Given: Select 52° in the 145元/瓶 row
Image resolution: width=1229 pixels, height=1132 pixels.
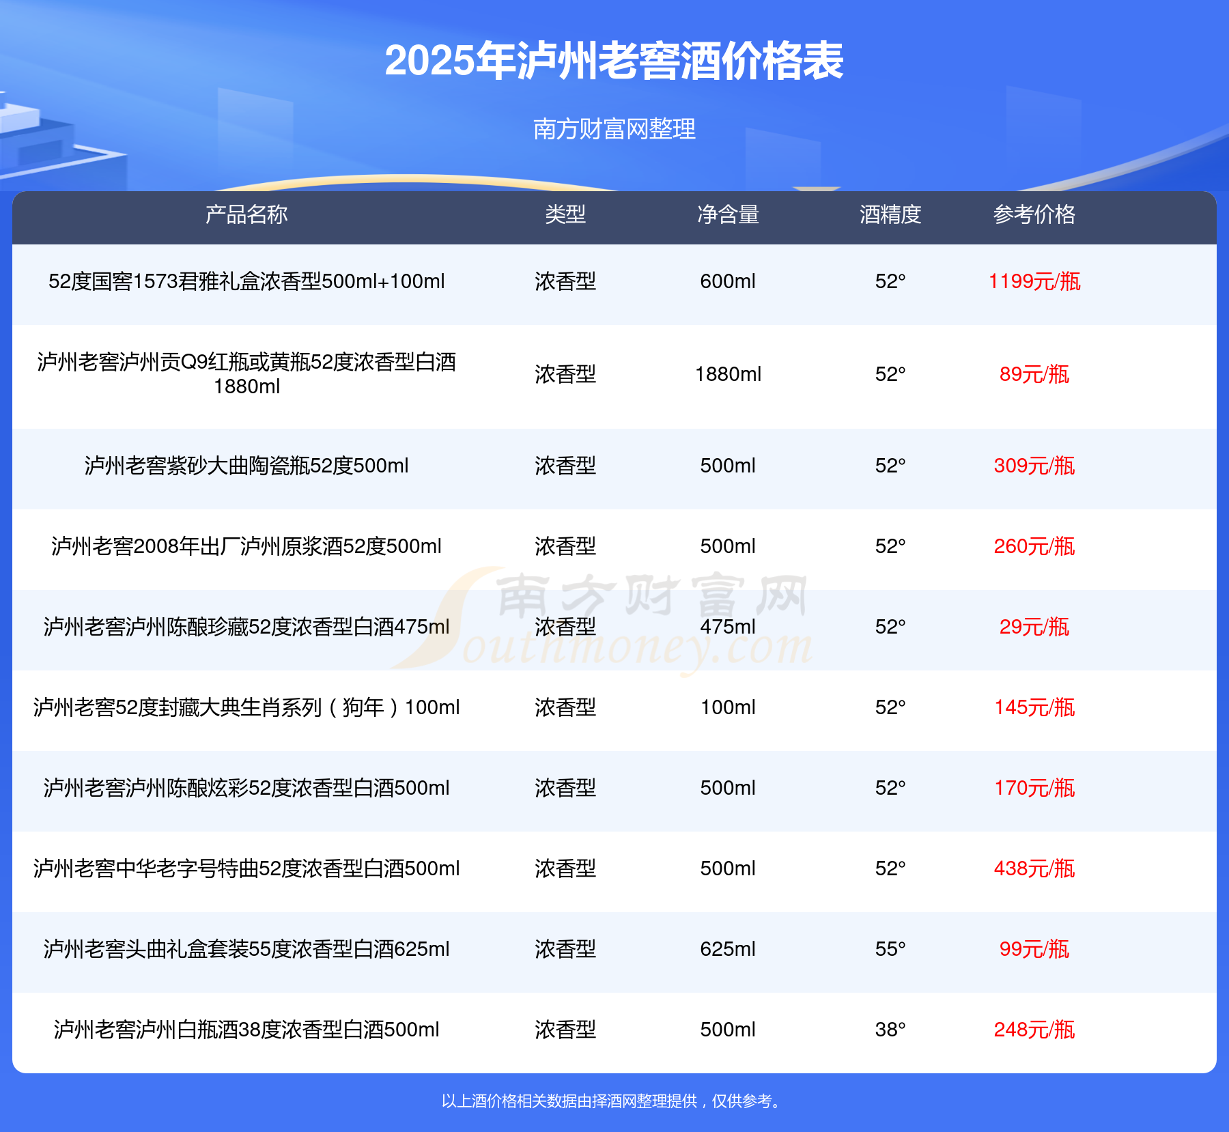Looking at the screenshot, I should point(890,707).
